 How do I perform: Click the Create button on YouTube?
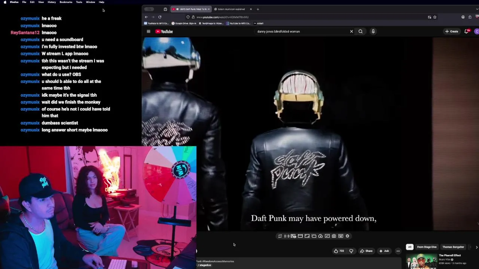coord(452,31)
